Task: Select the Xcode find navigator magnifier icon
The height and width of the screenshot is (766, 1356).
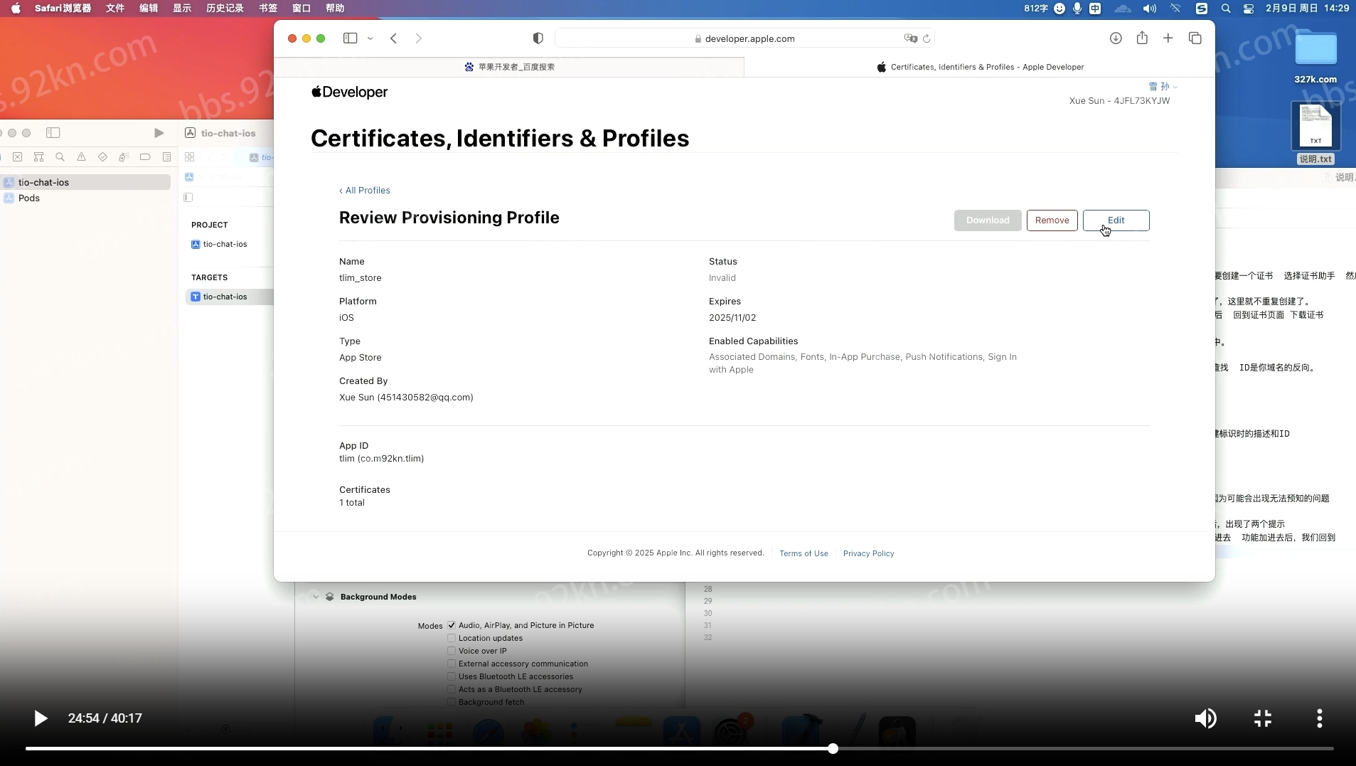Action: [x=60, y=157]
